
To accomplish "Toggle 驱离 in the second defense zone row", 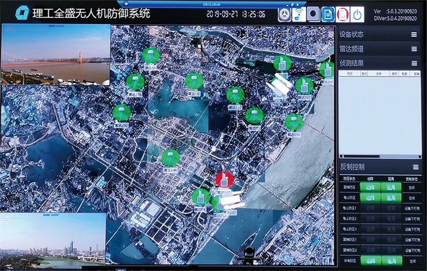I will (392, 198).
